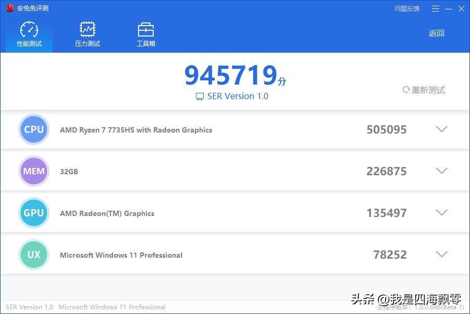Select the CPU category icon
470x314 pixels.
tap(33, 129)
